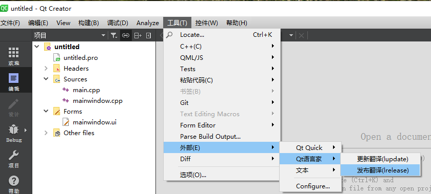Click the split panel icon

coord(138,35)
